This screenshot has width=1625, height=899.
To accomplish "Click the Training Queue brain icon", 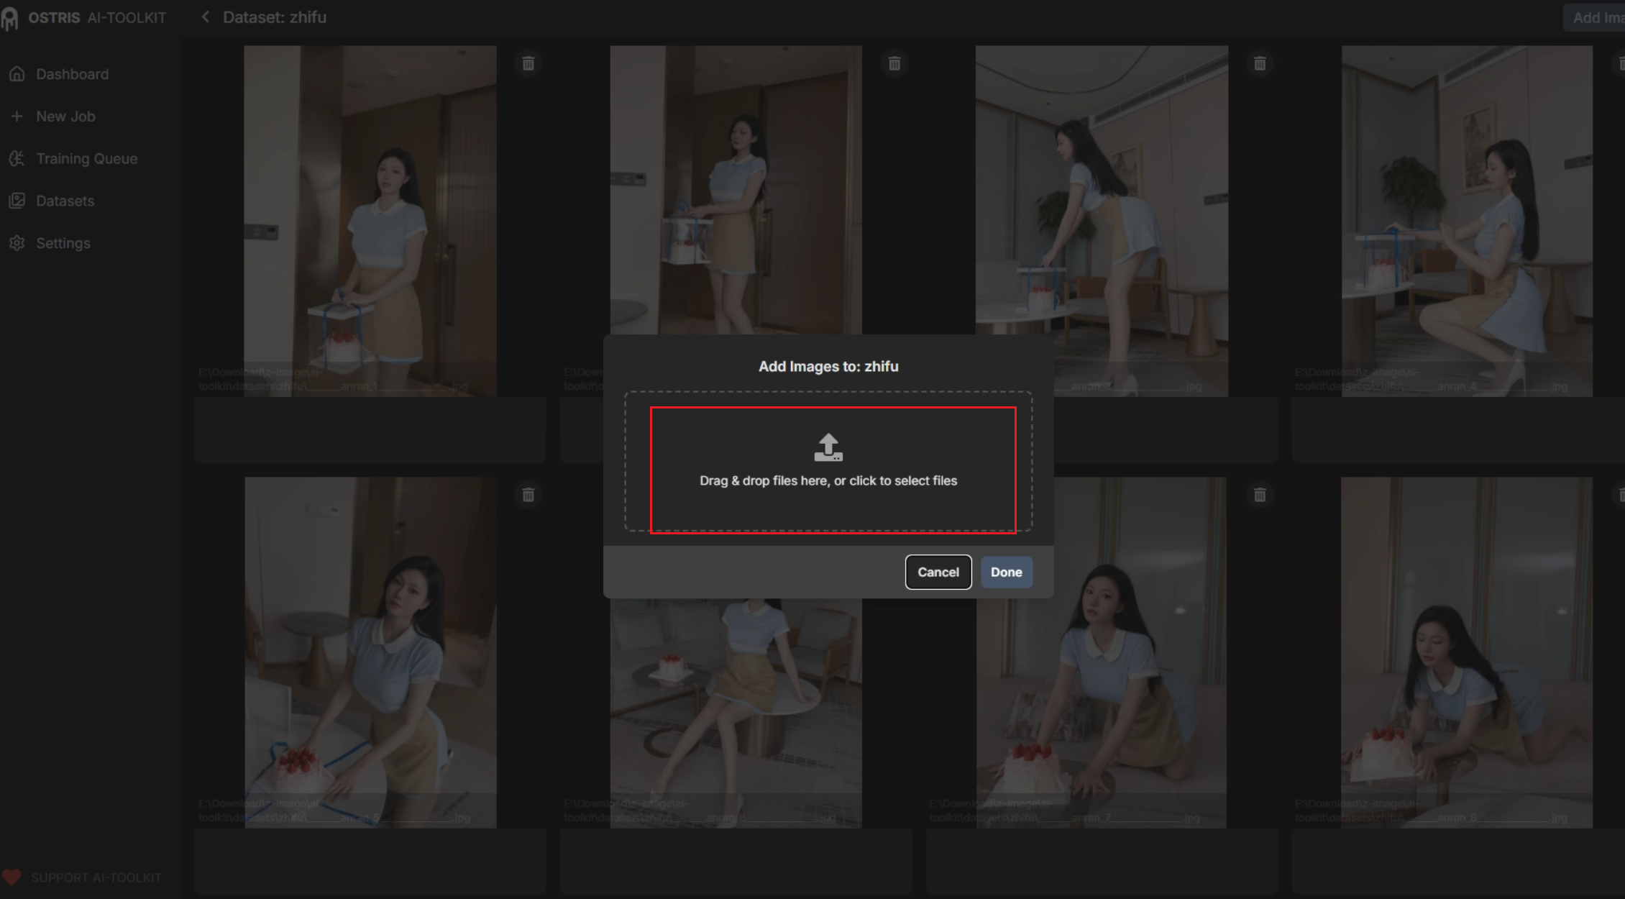I will click(17, 159).
